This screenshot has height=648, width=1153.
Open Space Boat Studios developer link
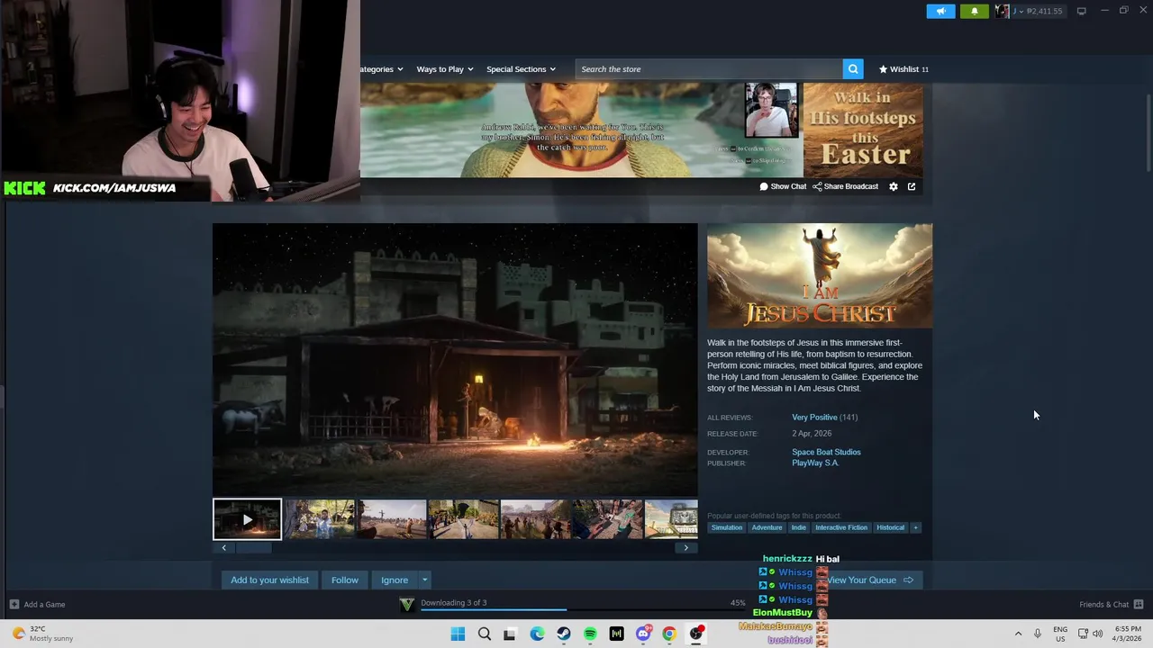[x=826, y=452]
